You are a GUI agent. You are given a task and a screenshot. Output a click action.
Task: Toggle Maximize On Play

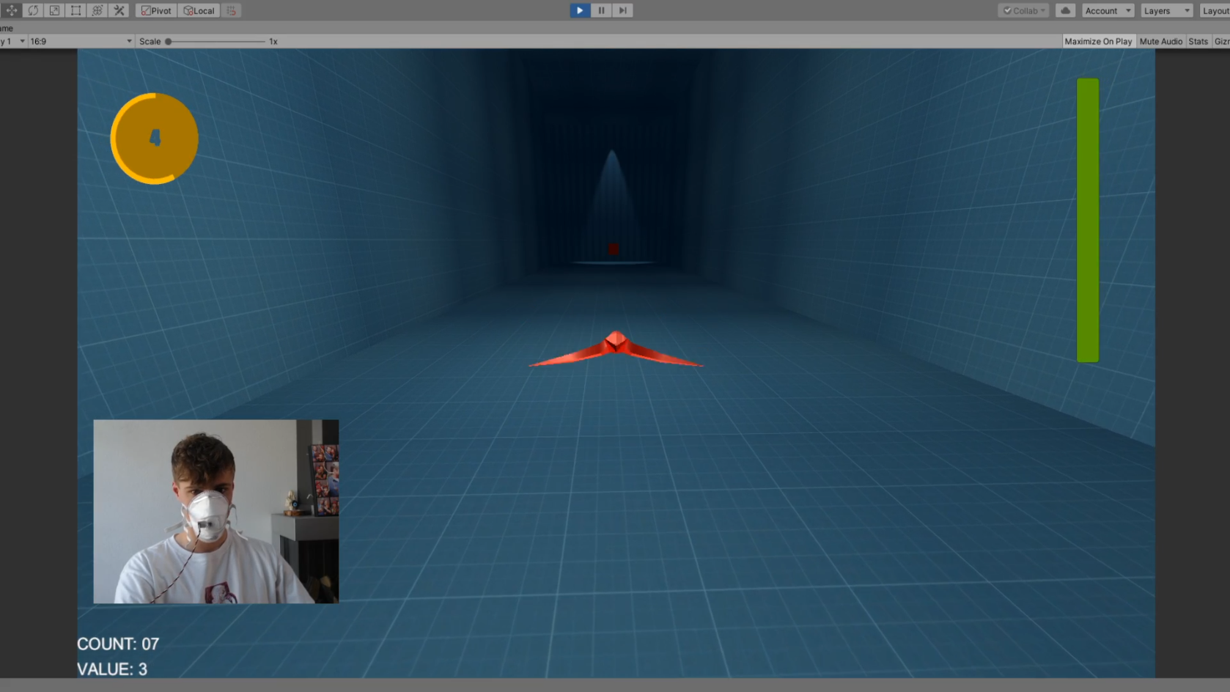(x=1097, y=41)
